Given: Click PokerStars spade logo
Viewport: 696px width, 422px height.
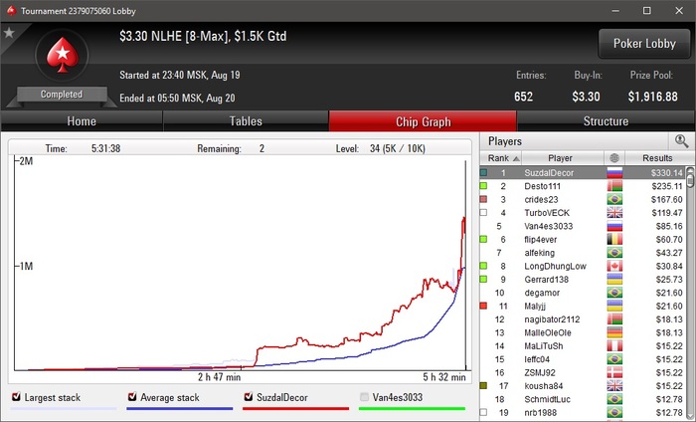Looking at the screenshot, I should pos(62,55).
